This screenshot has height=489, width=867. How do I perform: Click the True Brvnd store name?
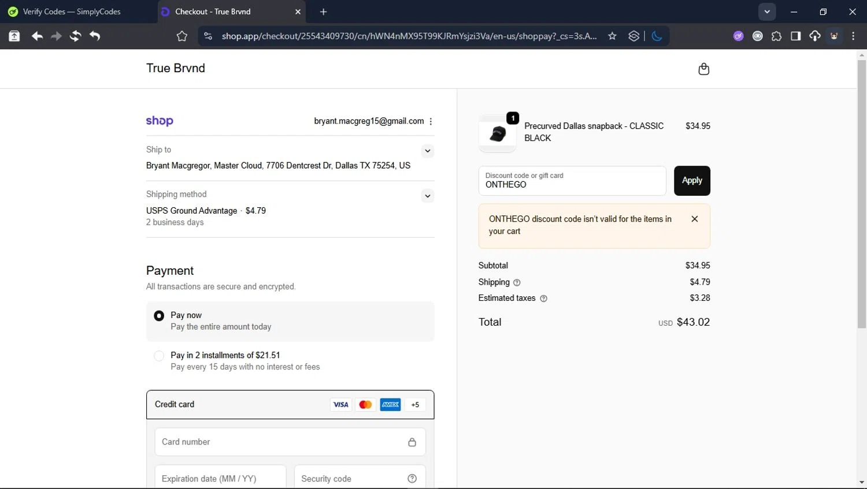(x=176, y=68)
